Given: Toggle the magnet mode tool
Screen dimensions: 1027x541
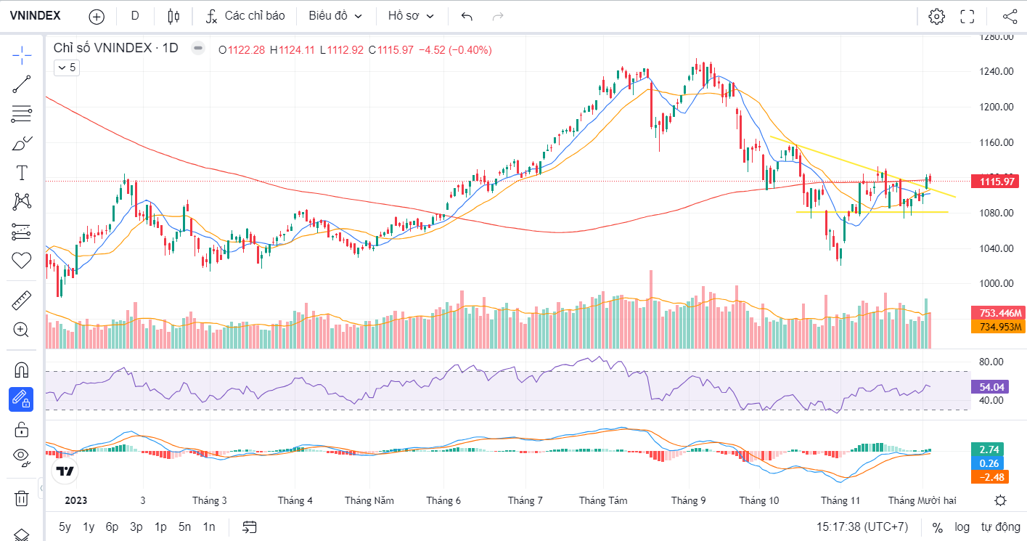Looking at the screenshot, I should [22, 370].
